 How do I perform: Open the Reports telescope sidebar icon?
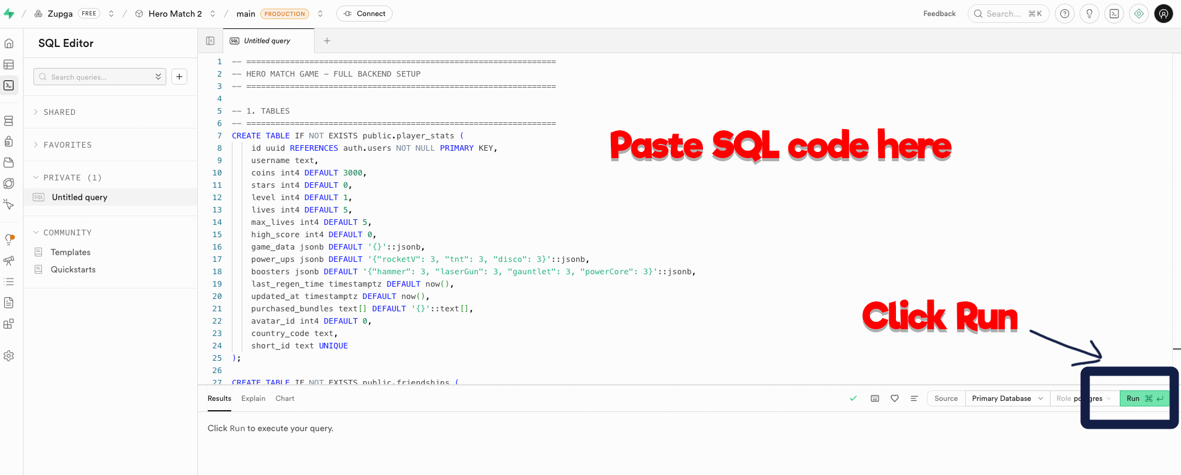[9, 261]
